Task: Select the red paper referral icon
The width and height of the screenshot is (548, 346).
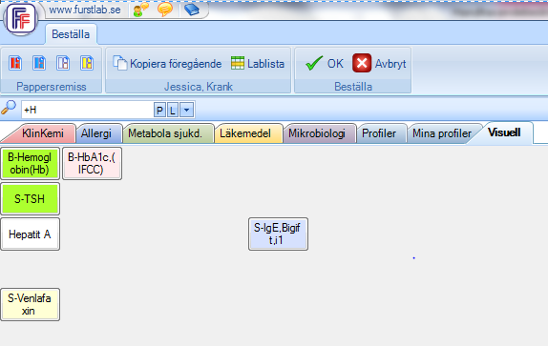Action: pyautogui.click(x=15, y=63)
